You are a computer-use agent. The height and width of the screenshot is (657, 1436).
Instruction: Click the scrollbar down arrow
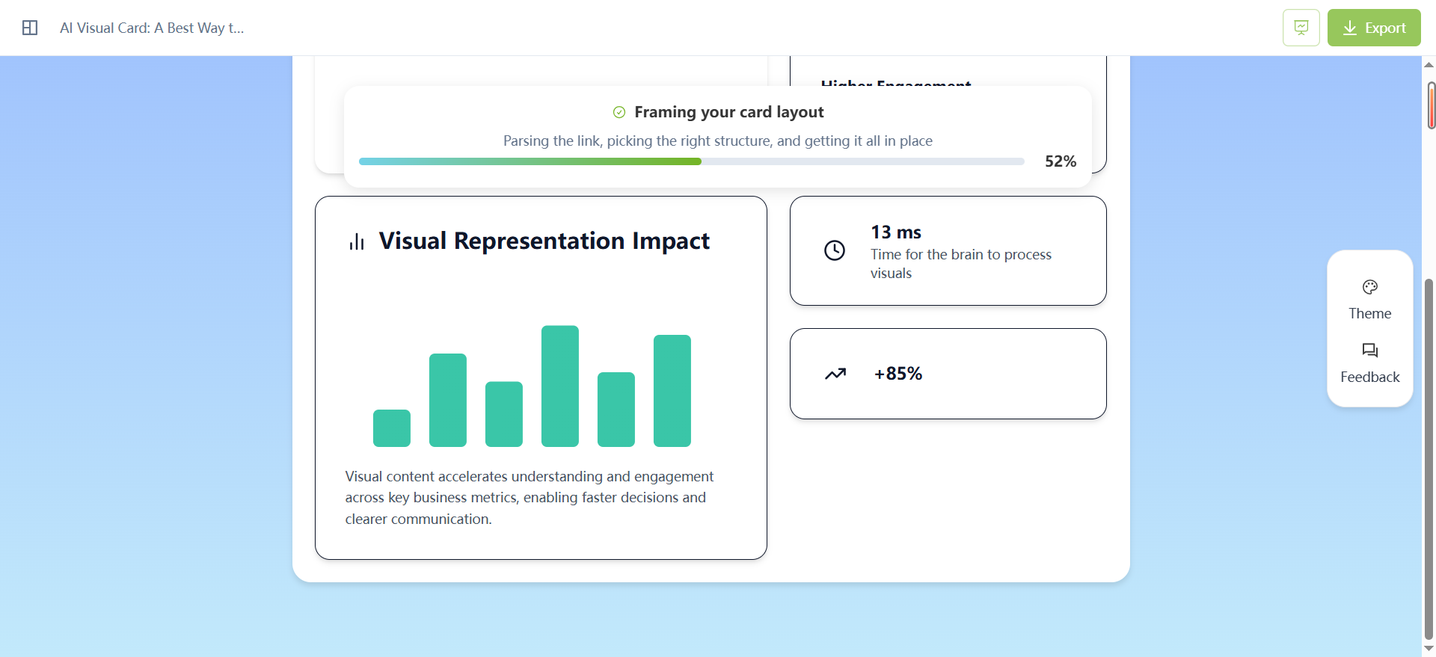point(1429,649)
